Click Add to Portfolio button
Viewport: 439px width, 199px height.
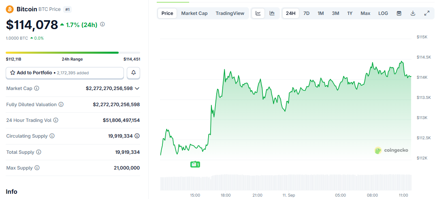click(65, 73)
